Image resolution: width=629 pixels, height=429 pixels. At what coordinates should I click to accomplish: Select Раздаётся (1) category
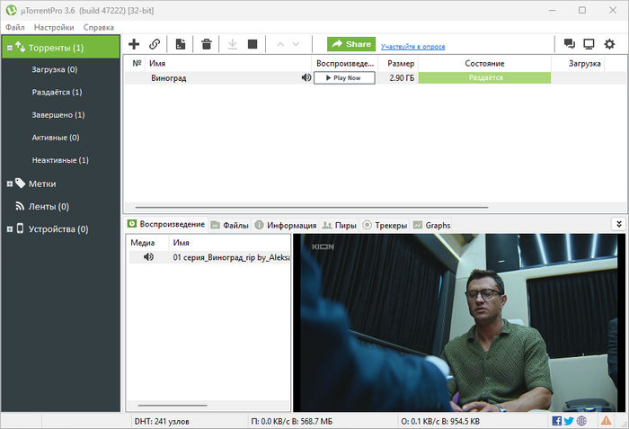coord(57,92)
